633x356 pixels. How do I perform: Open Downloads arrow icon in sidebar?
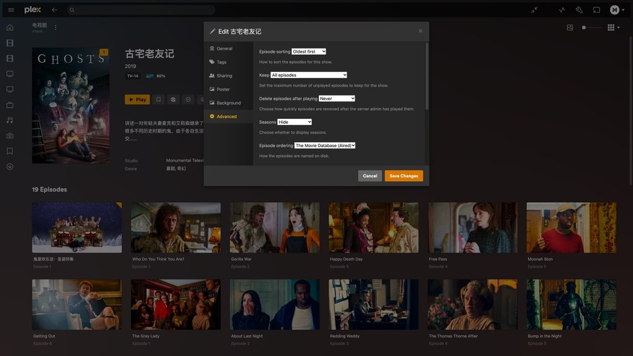coord(10,167)
